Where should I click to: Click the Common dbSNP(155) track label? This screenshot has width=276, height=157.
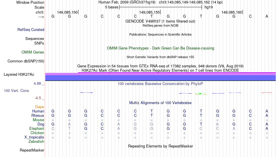pos(26,61)
